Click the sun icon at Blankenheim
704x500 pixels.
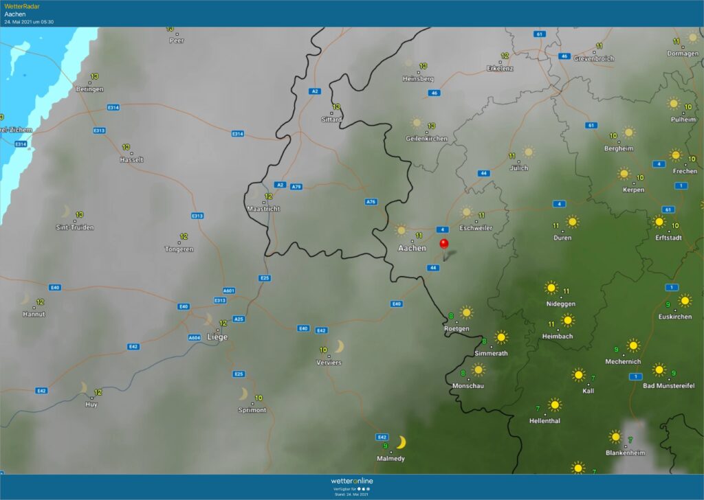point(615,436)
